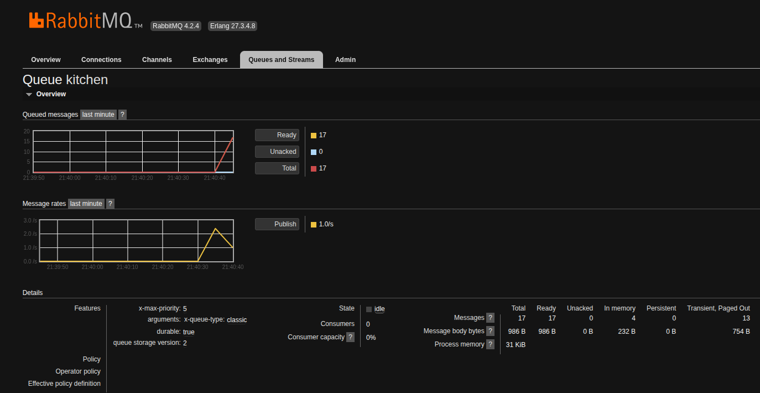Screen dimensions: 760x393
Task: Click the light blue Unacked color swatch
Action: (x=314, y=152)
